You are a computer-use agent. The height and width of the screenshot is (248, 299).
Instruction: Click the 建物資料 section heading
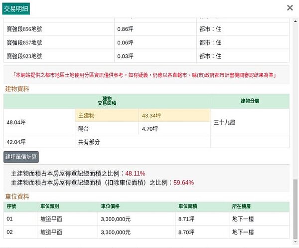17,89
